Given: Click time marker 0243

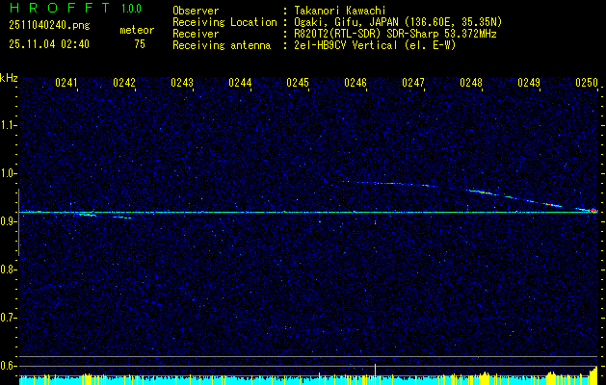Looking at the screenshot, I should [x=182, y=83].
